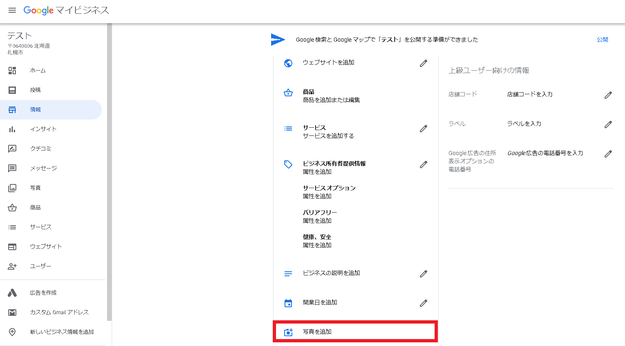Edit 店舗コード with pencil icon
Image resolution: width=625 pixels, height=346 pixels.
(608, 95)
